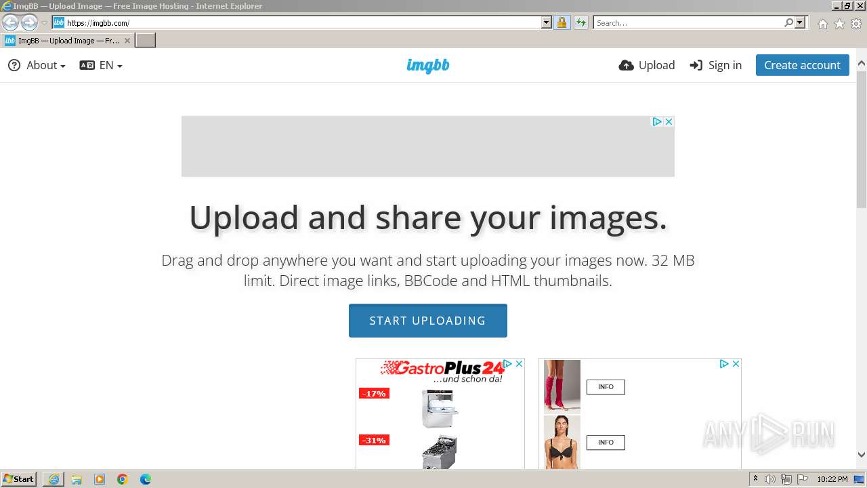Open the browser Home icon
This screenshot has height=488, width=867.
point(823,24)
